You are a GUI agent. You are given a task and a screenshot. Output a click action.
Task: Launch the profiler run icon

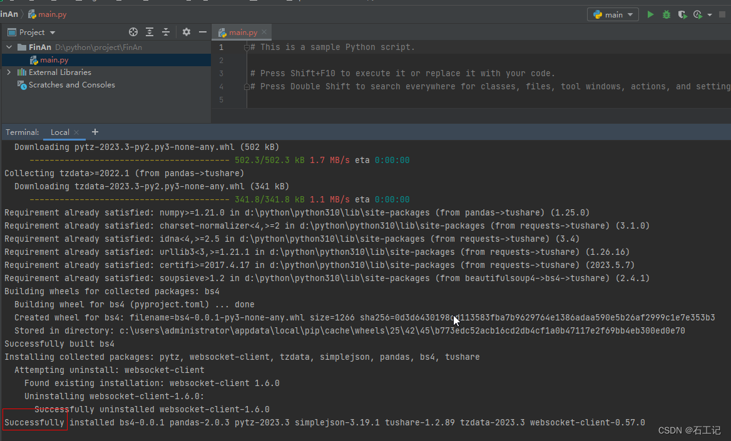[x=698, y=14]
